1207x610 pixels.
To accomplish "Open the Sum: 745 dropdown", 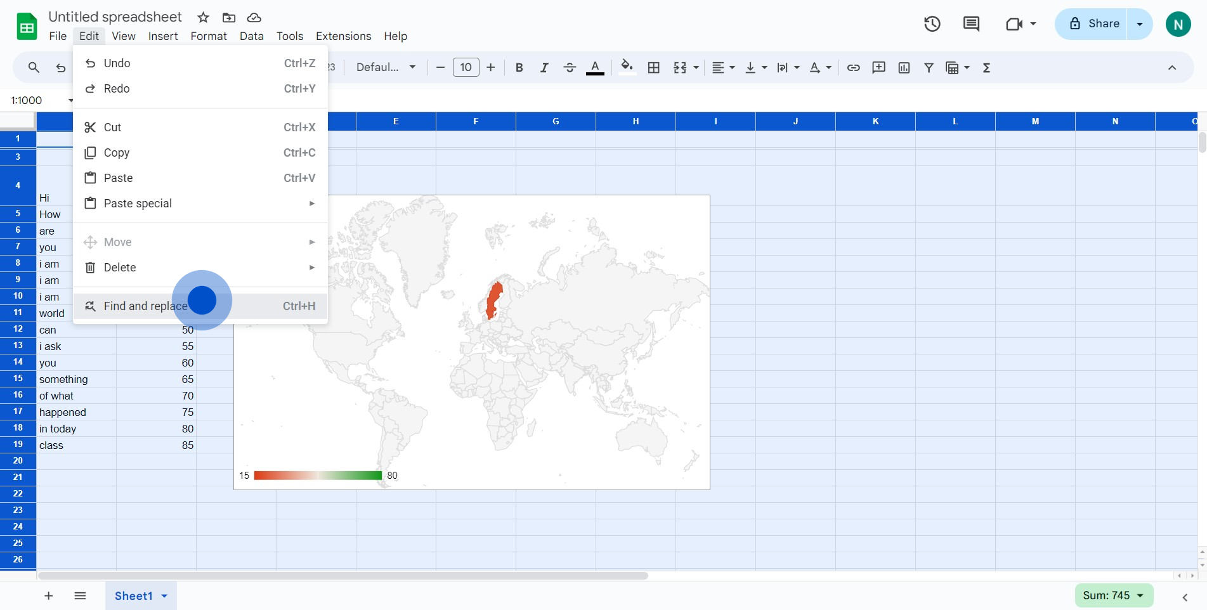I will click(1114, 595).
